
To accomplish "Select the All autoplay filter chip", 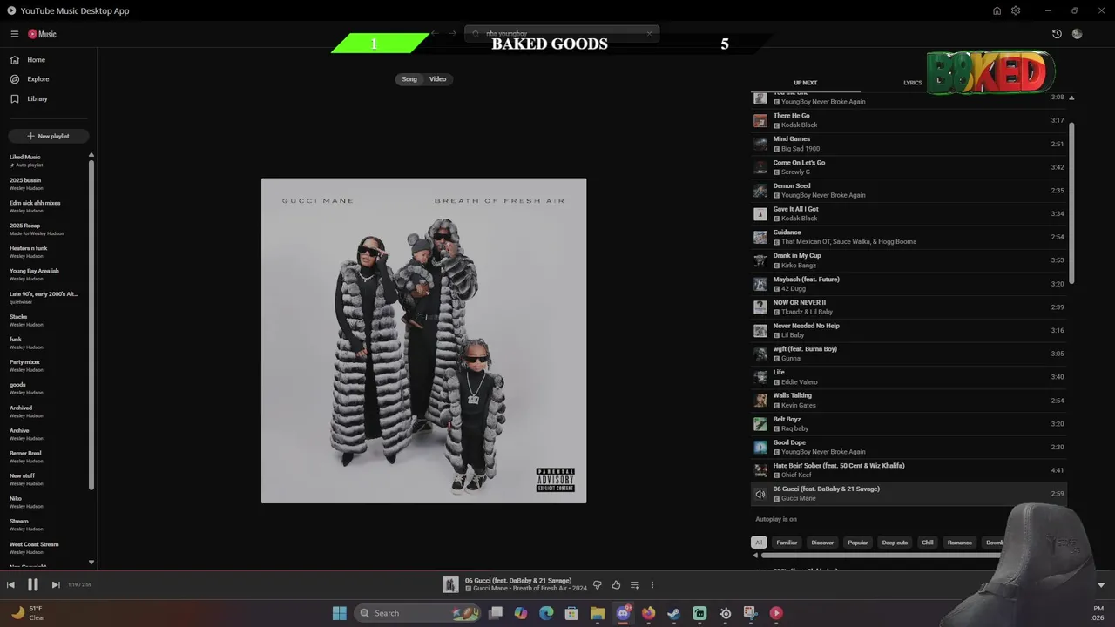I will [759, 543].
